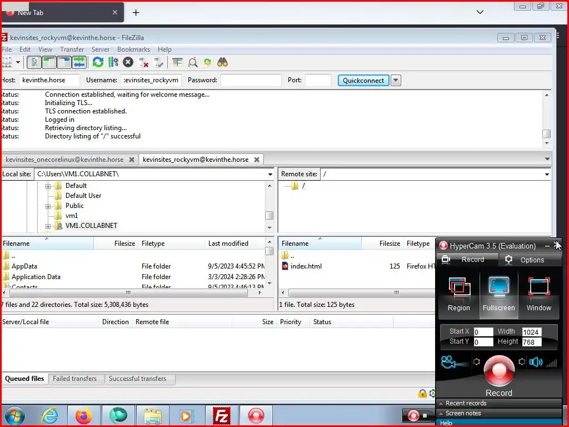Switch to kevinsites_onecorelinux connection tab
This screenshot has width=569, height=427.
[x=64, y=160]
